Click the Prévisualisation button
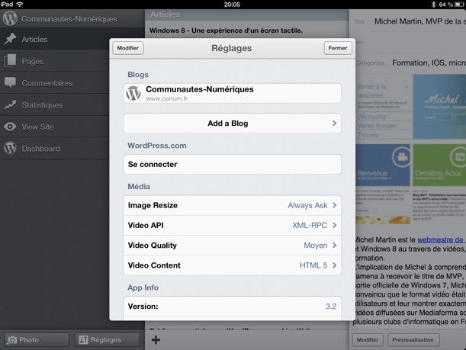Screen dimensions: 466x350 tap(413, 339)
